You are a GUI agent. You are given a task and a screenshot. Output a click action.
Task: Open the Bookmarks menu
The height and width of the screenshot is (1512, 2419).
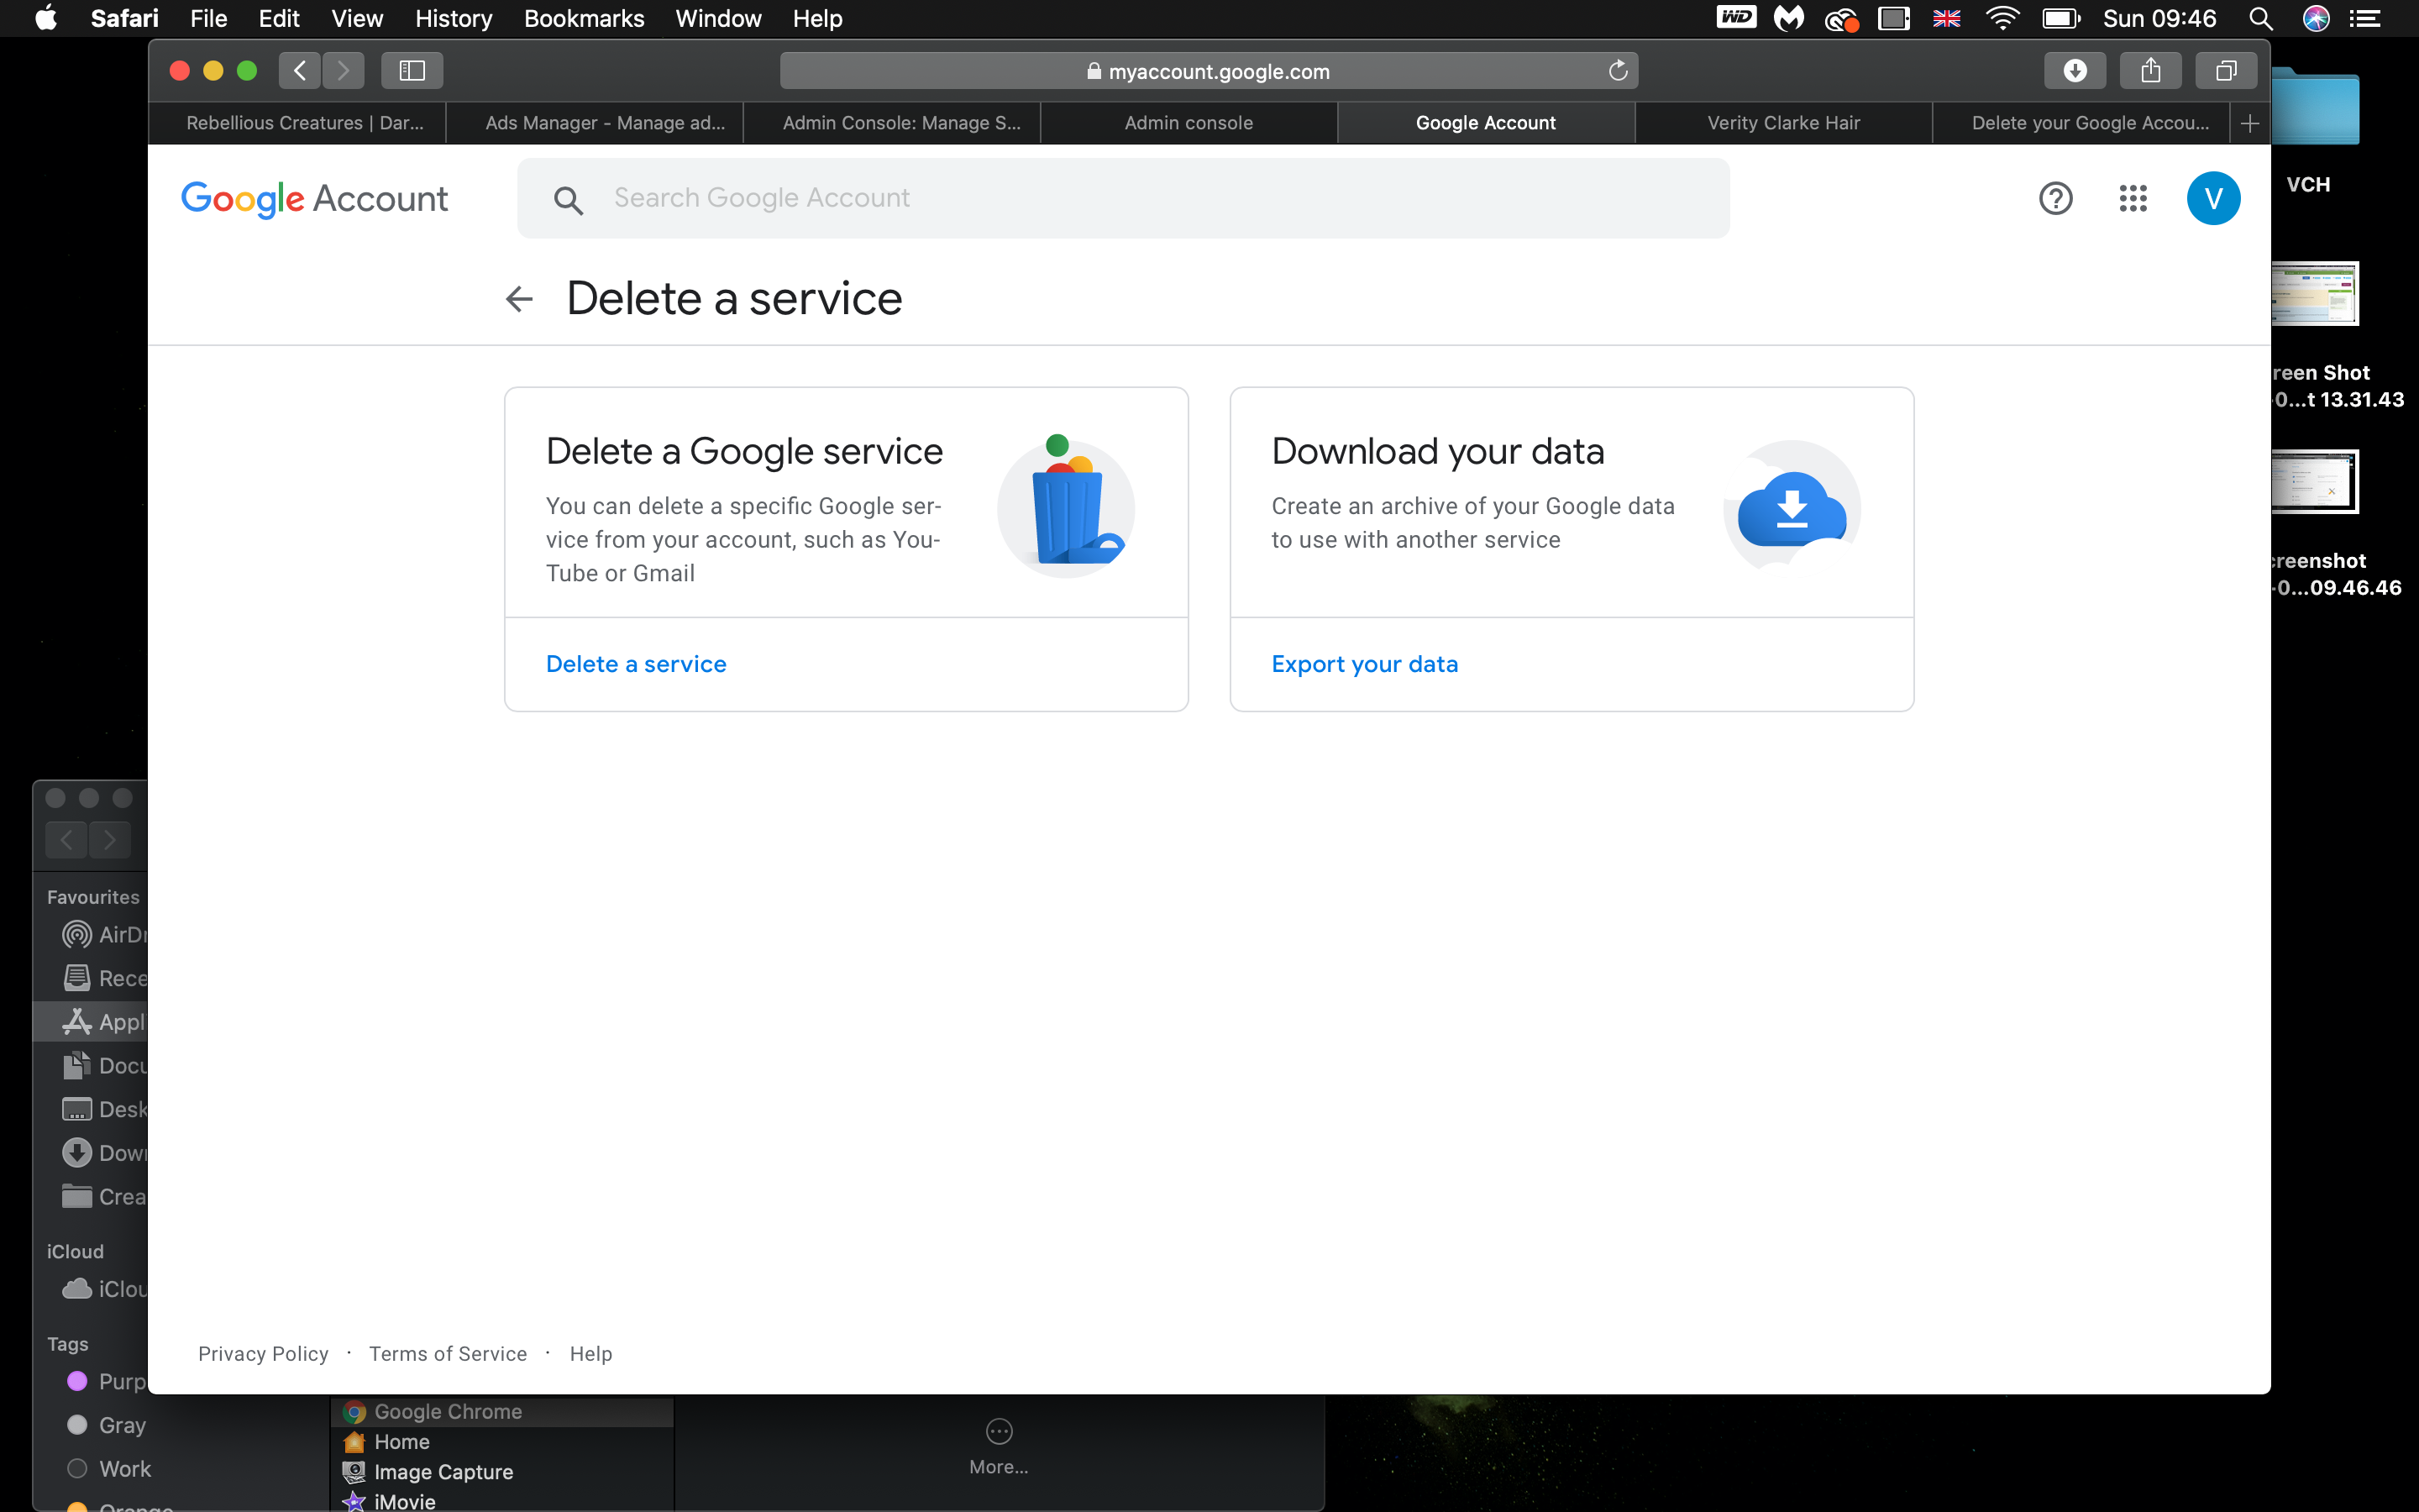click(x=584, y=19)
